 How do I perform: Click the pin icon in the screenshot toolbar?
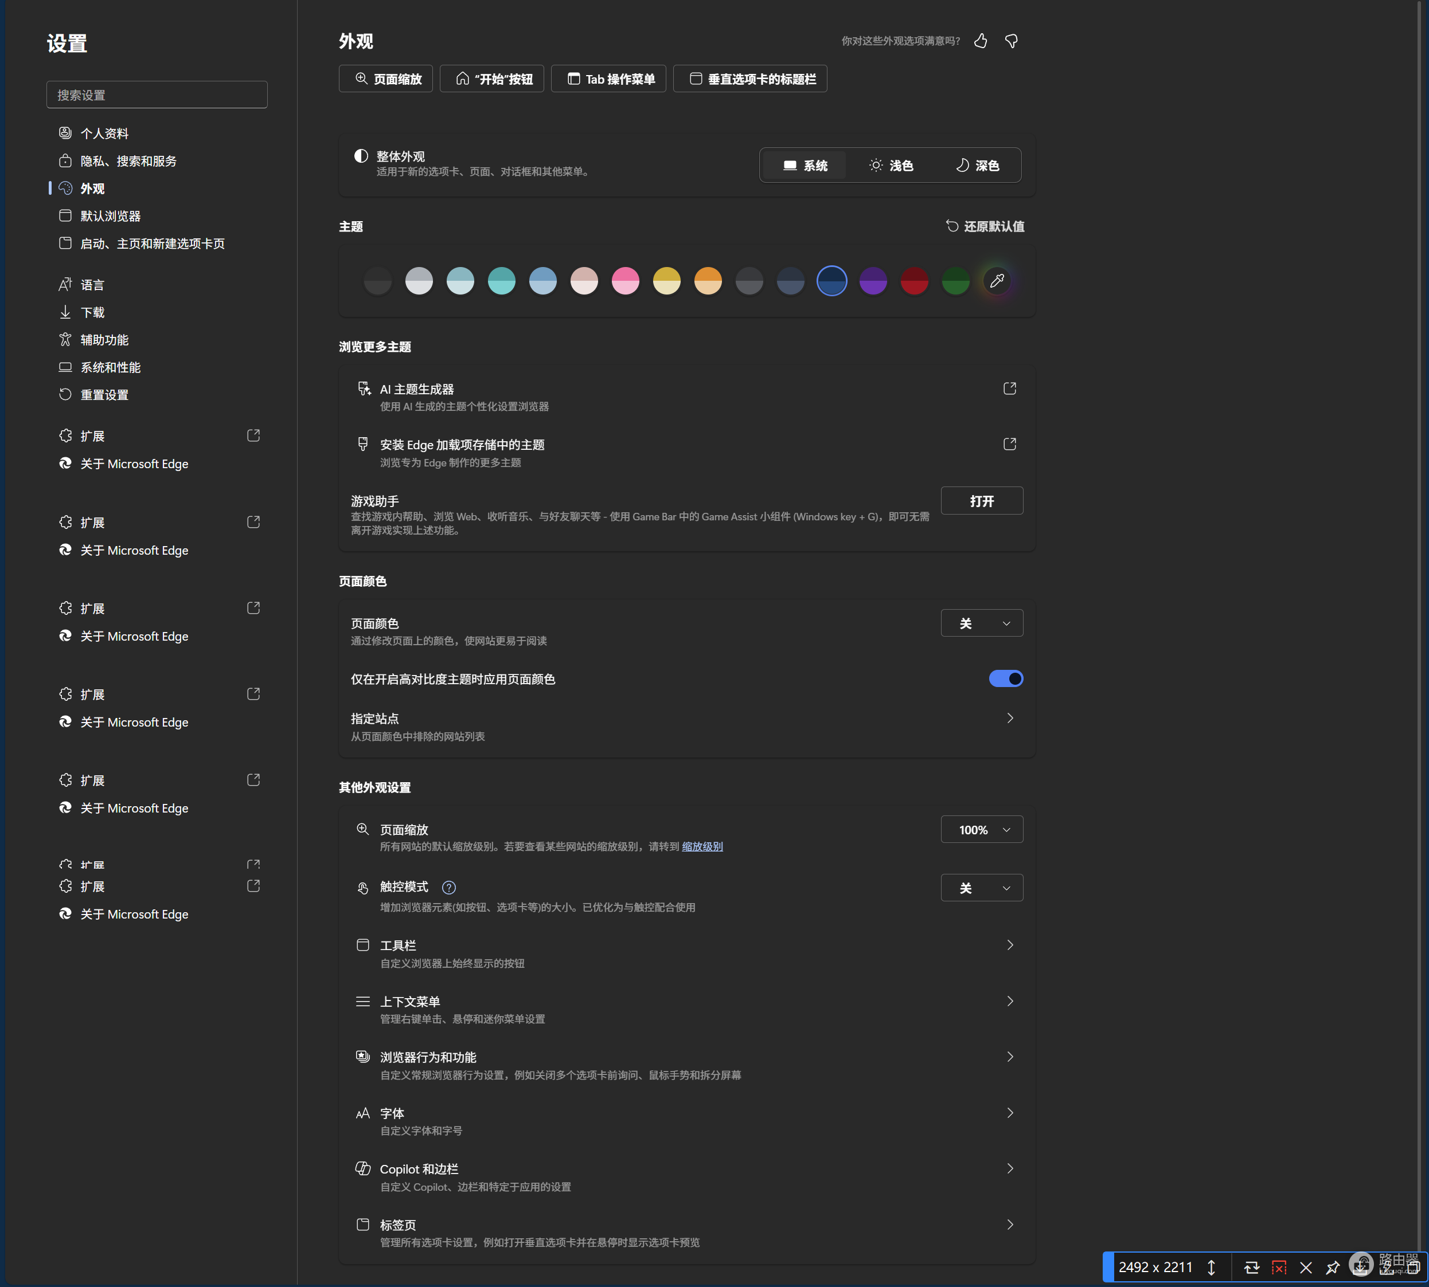pyautogui.click(x=1333, y=1268)
